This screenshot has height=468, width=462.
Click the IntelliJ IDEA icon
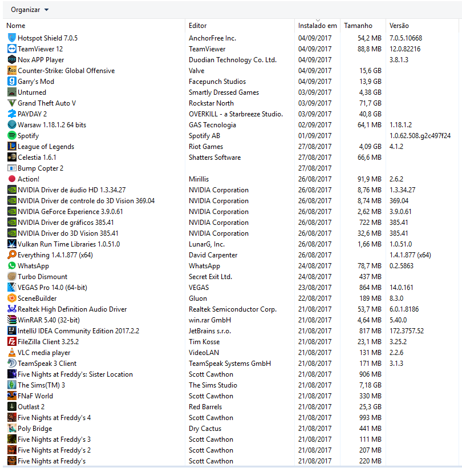[11, 330]
